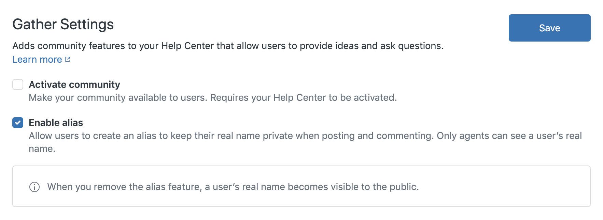The height and width of the screenshot is (220, 603).
Task: Open the Learn more link
Action: point(37,59)
